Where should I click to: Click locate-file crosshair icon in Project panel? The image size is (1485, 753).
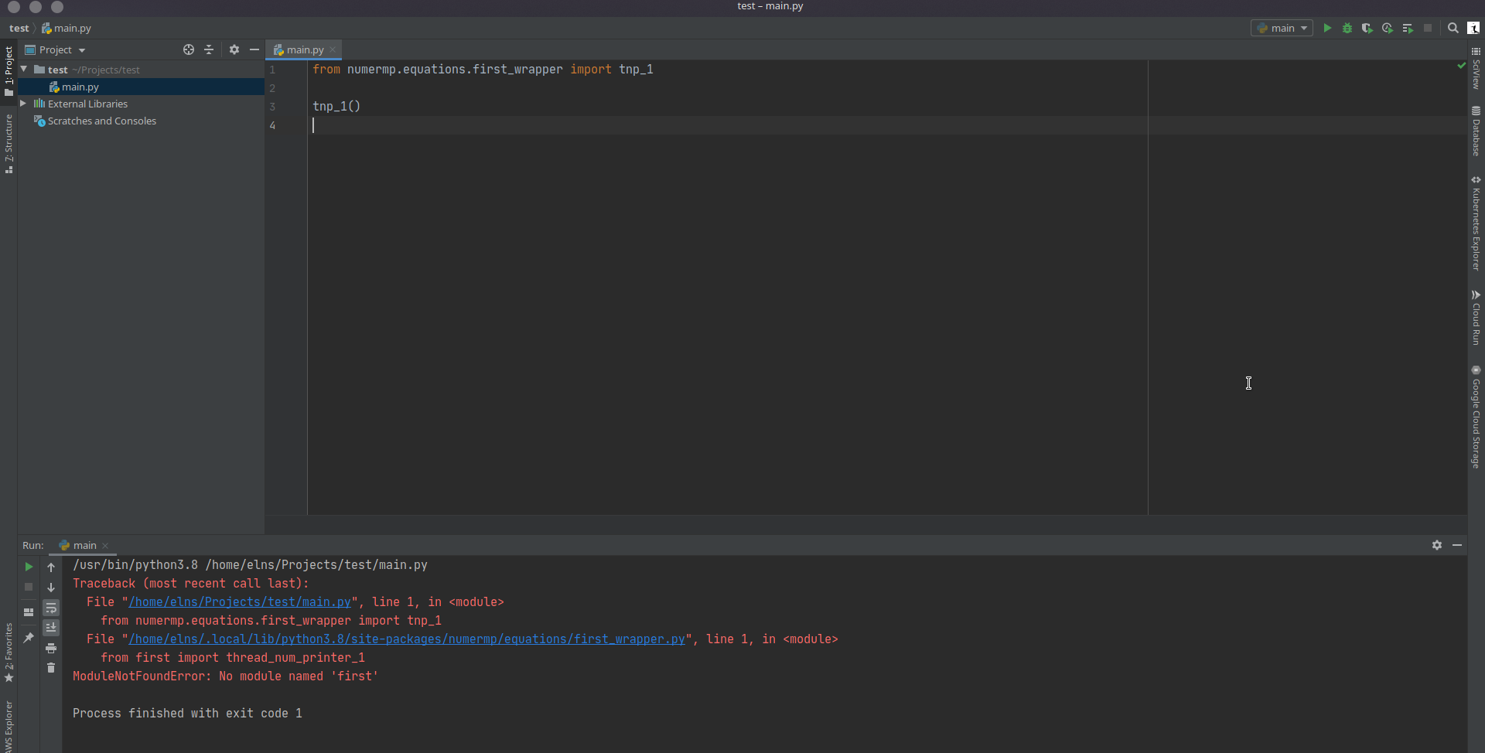(x=189, y=49)
